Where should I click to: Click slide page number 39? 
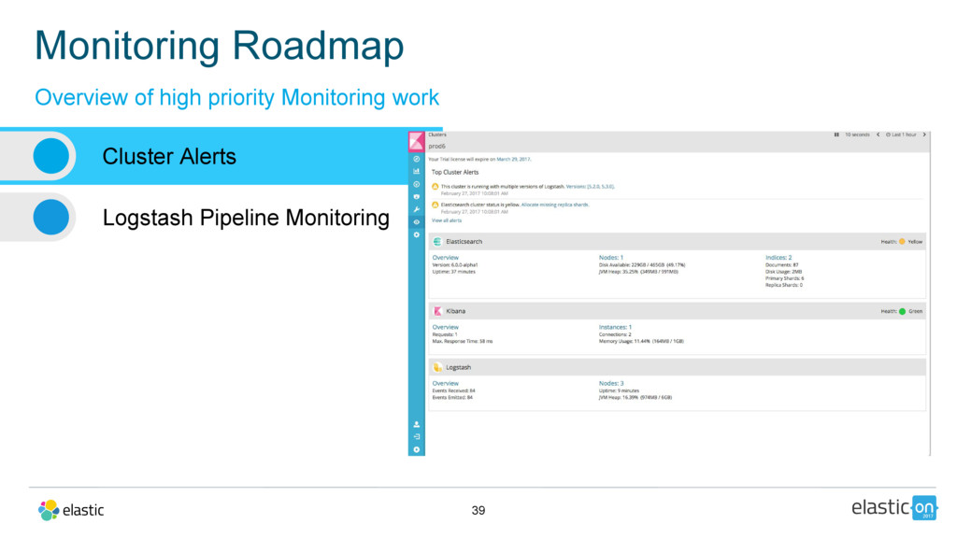coord(478,511)
